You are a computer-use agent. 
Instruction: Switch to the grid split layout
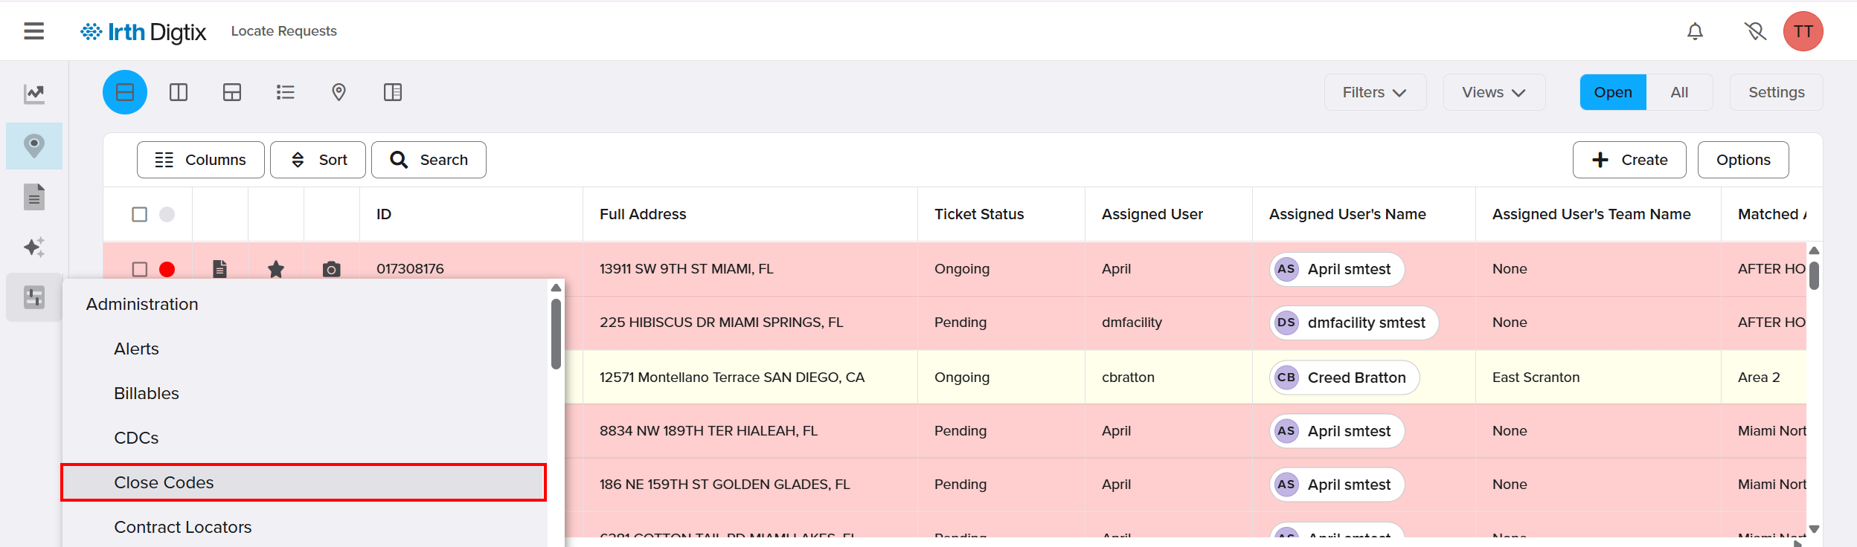click(x=232, y=92)
